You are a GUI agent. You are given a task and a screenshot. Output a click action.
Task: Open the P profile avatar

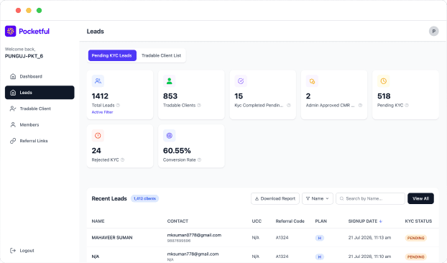[433, 31]
